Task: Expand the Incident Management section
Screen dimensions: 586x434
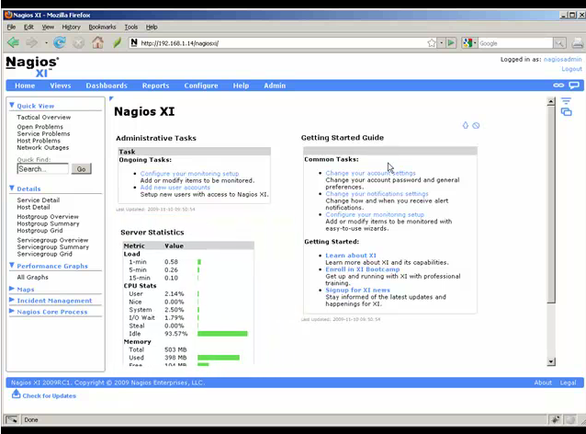Action: (x=12, y=300)
